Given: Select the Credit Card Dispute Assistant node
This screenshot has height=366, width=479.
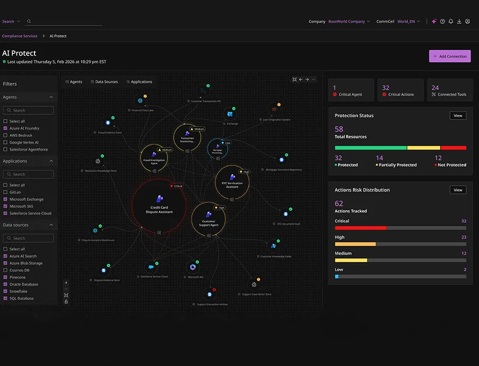Looking at the screenshot, I should [159, 206].
